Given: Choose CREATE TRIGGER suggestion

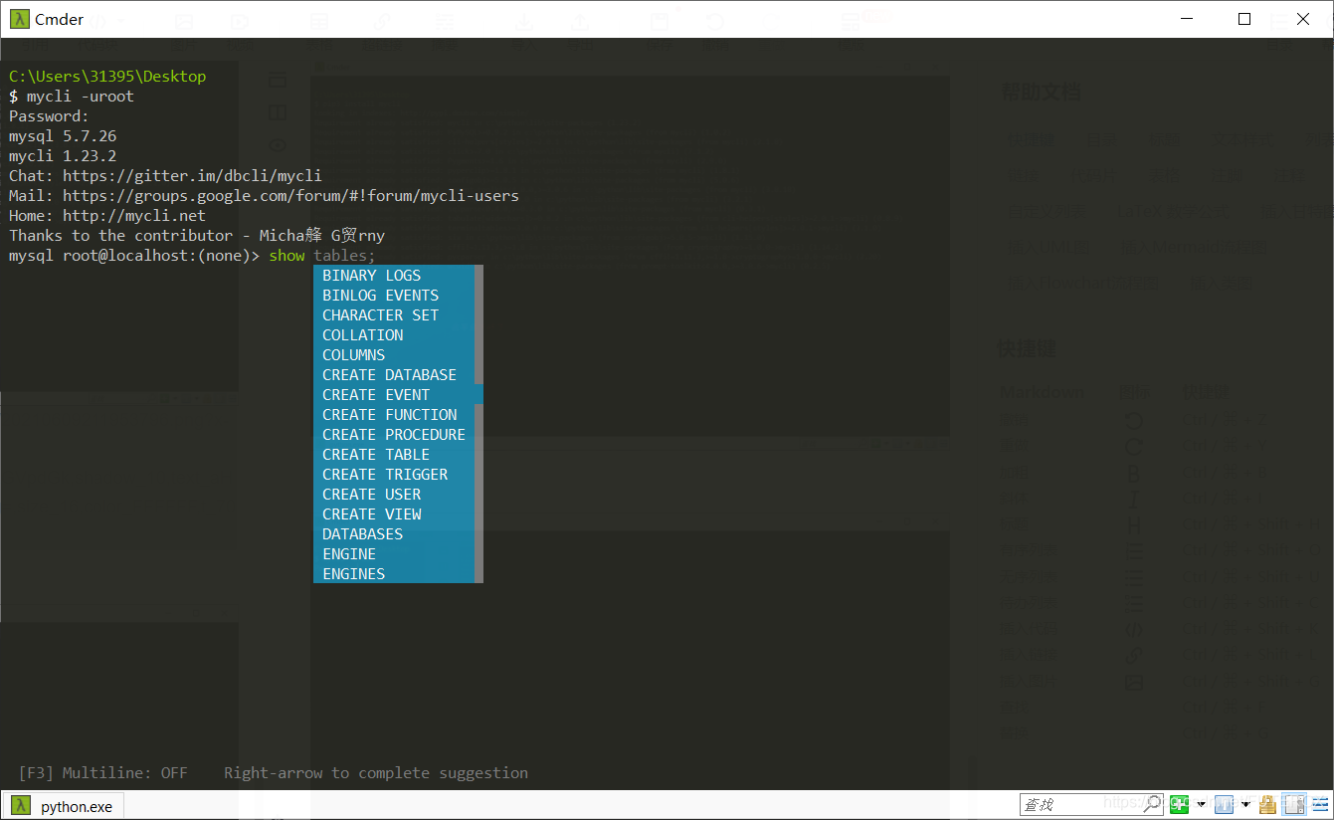Looking at the screenshot, I should click(x=394, y=474).
